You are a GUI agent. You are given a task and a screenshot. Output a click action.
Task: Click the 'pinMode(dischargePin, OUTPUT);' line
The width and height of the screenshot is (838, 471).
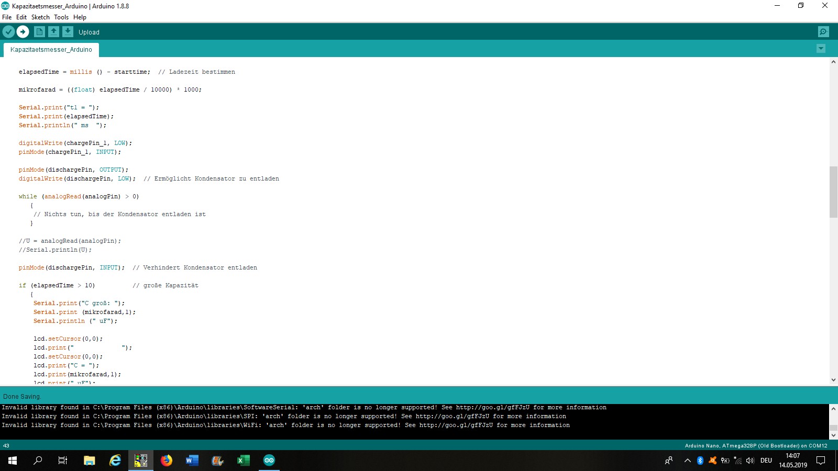pos(73,170)
